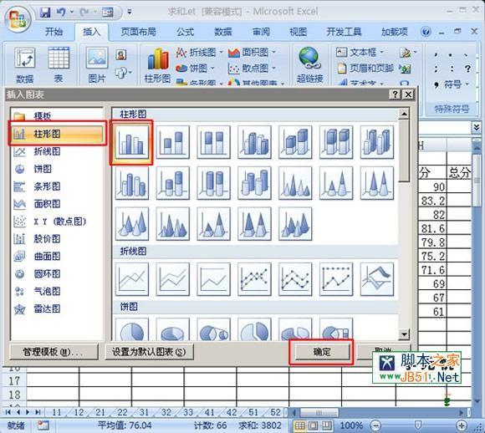The height and width of the screenshot is (433, 485).
Task: Choose 3-D clustered column chart thumbnail
Action: pyautogui.click(x=254, y=142)
